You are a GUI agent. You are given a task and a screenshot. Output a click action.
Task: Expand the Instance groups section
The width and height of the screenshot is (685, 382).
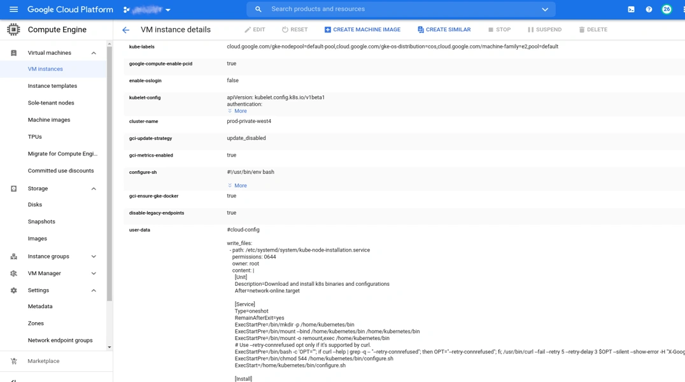94,257
